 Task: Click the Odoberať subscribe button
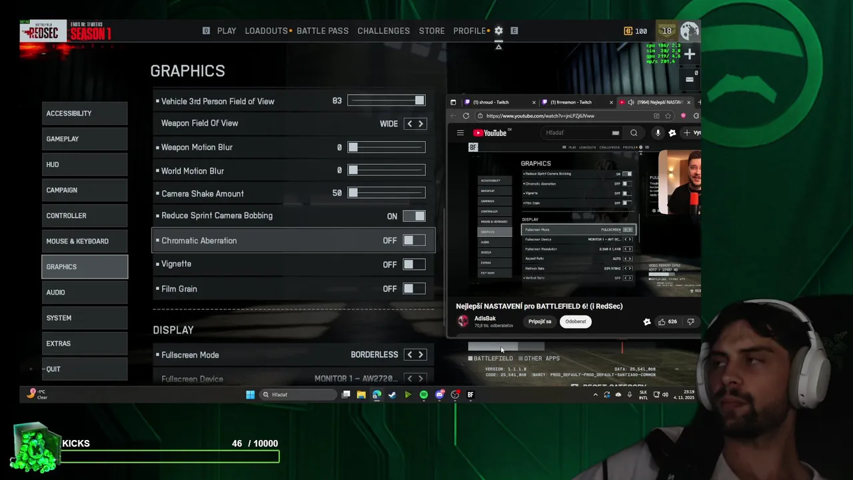click(x=576, y=321)
